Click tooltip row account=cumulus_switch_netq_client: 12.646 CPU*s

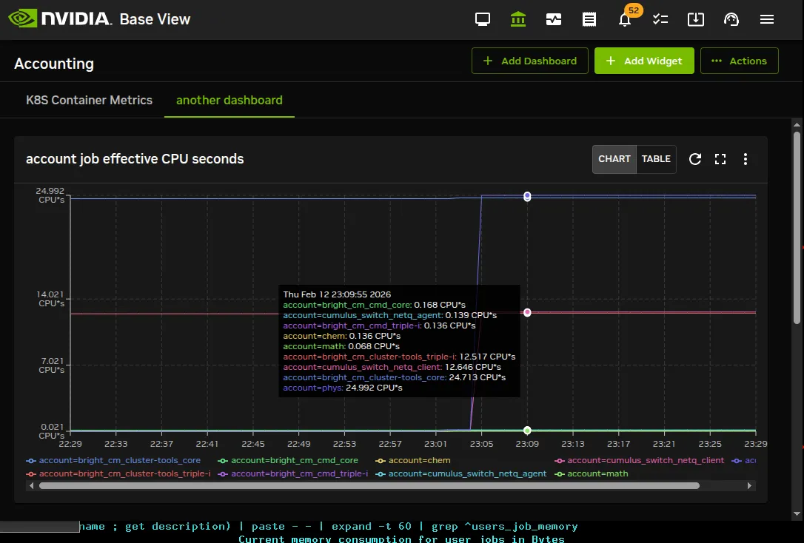click(x=392, y=367)
